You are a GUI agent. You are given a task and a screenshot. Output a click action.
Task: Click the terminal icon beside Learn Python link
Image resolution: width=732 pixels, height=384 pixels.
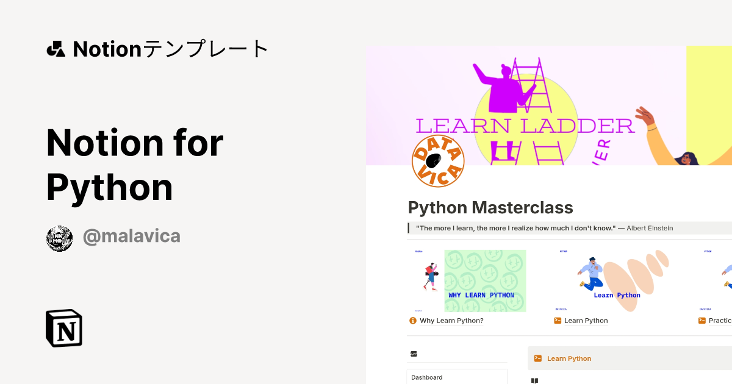[x=556, y=321]
